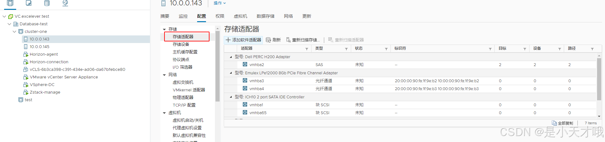Open Networking inventory view icon
The width and height of the screenshot is (605, 142).
tap(65, 3)
